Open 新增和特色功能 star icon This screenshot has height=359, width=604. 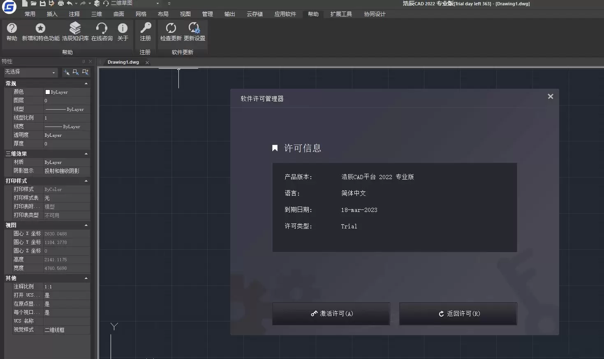pyautogui.click(x=40, y=32)
